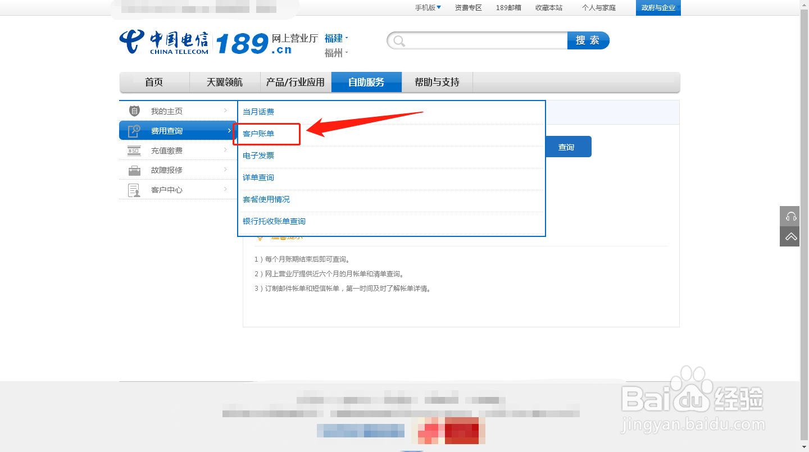Open the 福建 province selector

pyautogui.click(x=337, y=38)
